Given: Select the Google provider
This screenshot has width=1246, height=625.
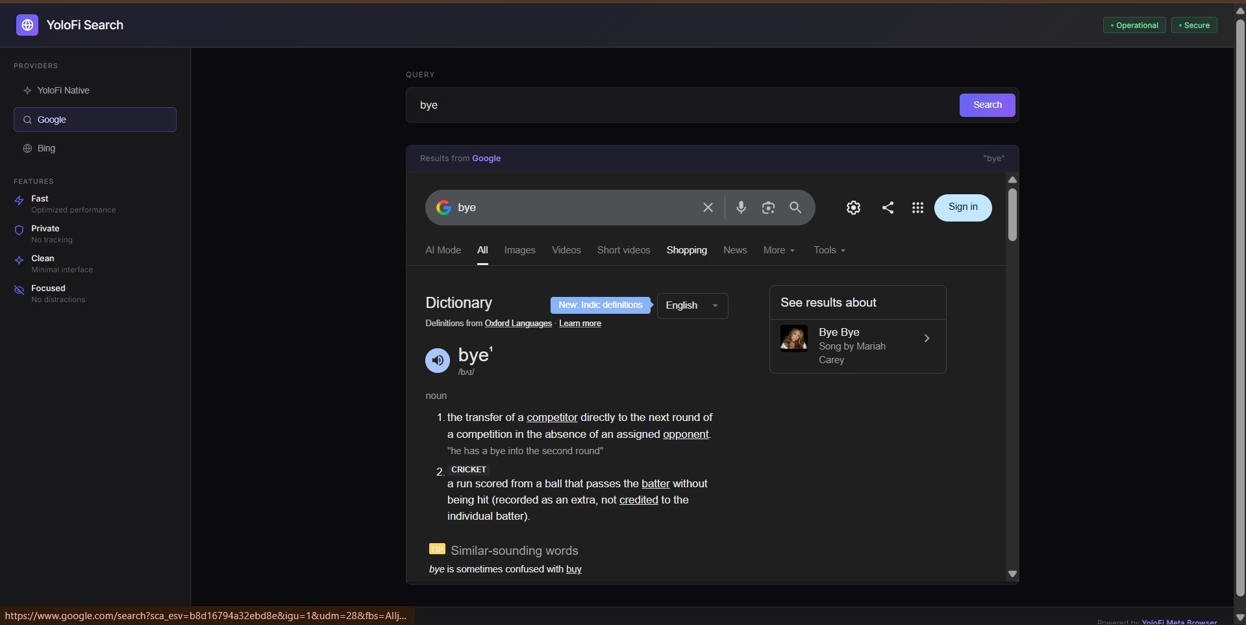Looking at the screenshot, I should click(95, 120).
